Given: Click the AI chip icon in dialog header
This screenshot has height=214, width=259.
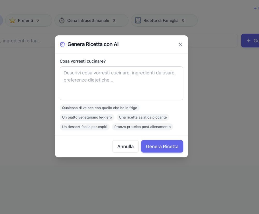Looking at the screenshot, I should [62, 44].
